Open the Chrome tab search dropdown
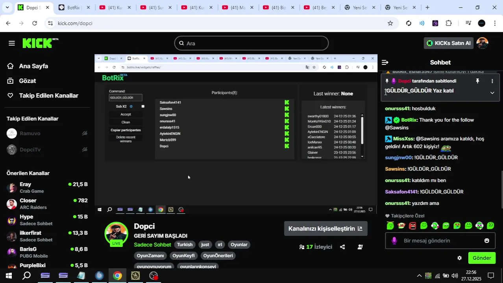This screenshot has height=283, width=503. (7, 7)
